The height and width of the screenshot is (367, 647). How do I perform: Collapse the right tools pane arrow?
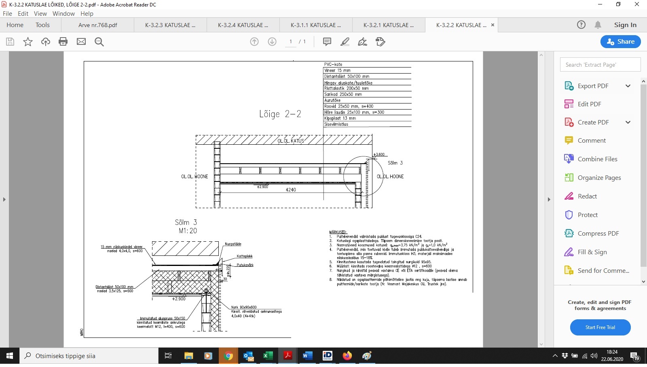pyautogui.click(x=549, y=199)
